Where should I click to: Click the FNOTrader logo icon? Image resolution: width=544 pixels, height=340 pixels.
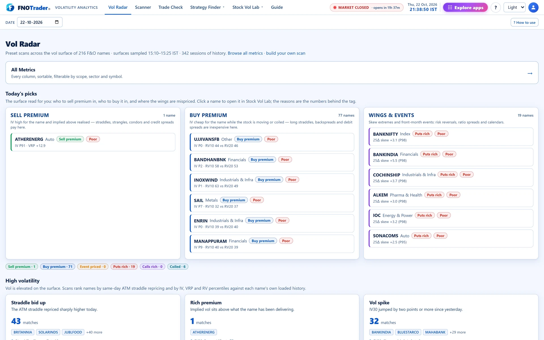pos(10,7)
